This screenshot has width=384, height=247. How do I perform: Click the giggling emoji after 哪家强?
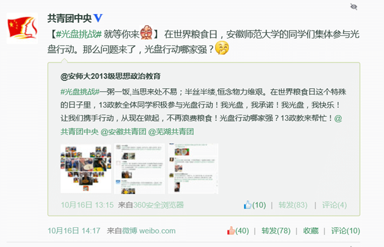pyautogui.click(x=222, y=48)
